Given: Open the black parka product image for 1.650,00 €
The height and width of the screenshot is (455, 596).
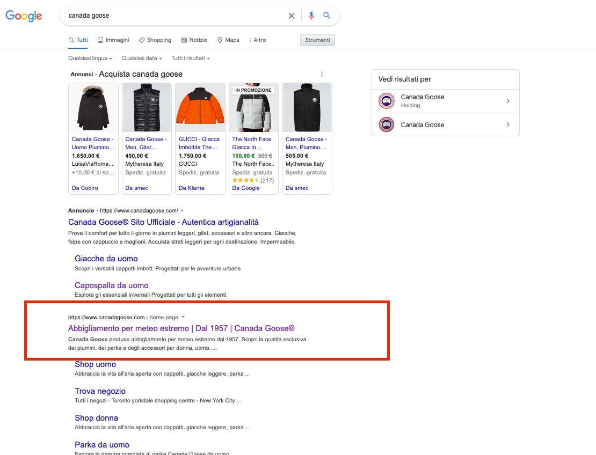Looking at the screenshot, I should [93, 107].
